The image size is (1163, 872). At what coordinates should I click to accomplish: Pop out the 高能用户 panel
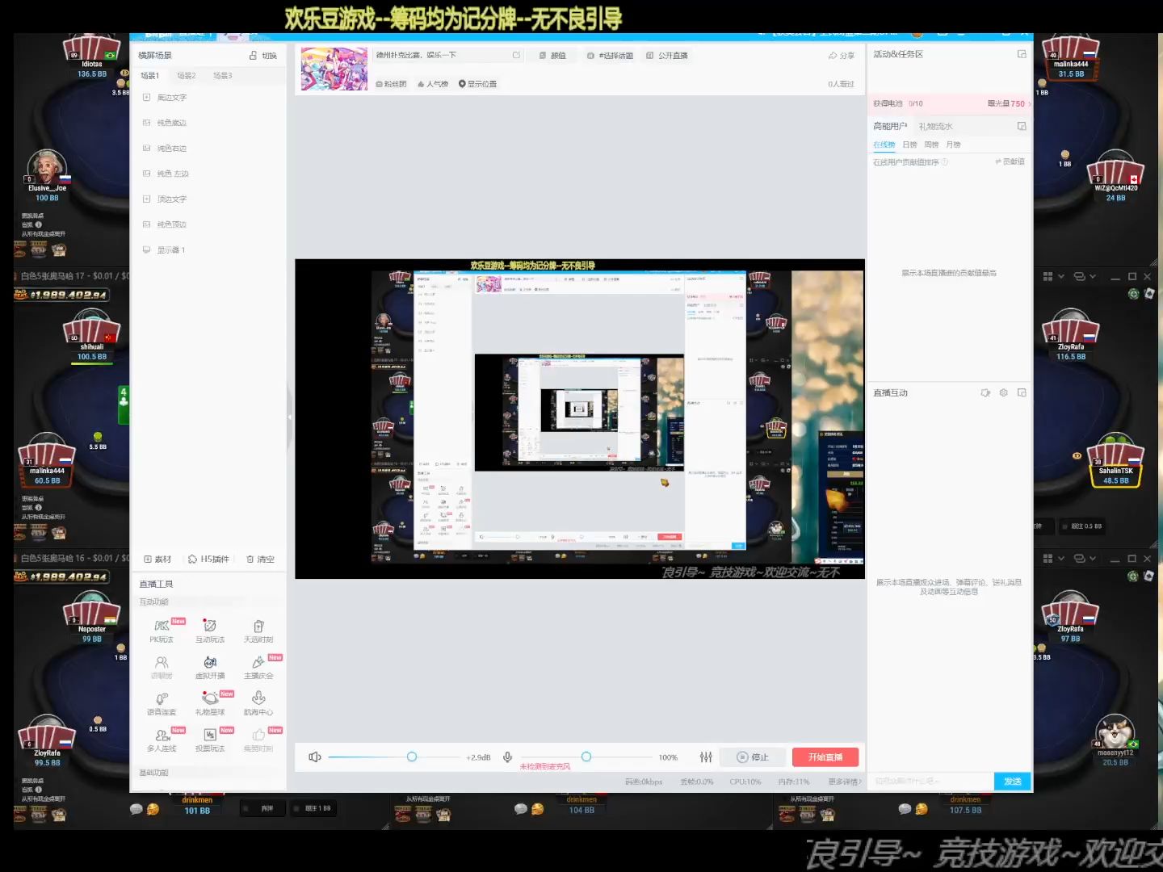[x=1022, y=126]
